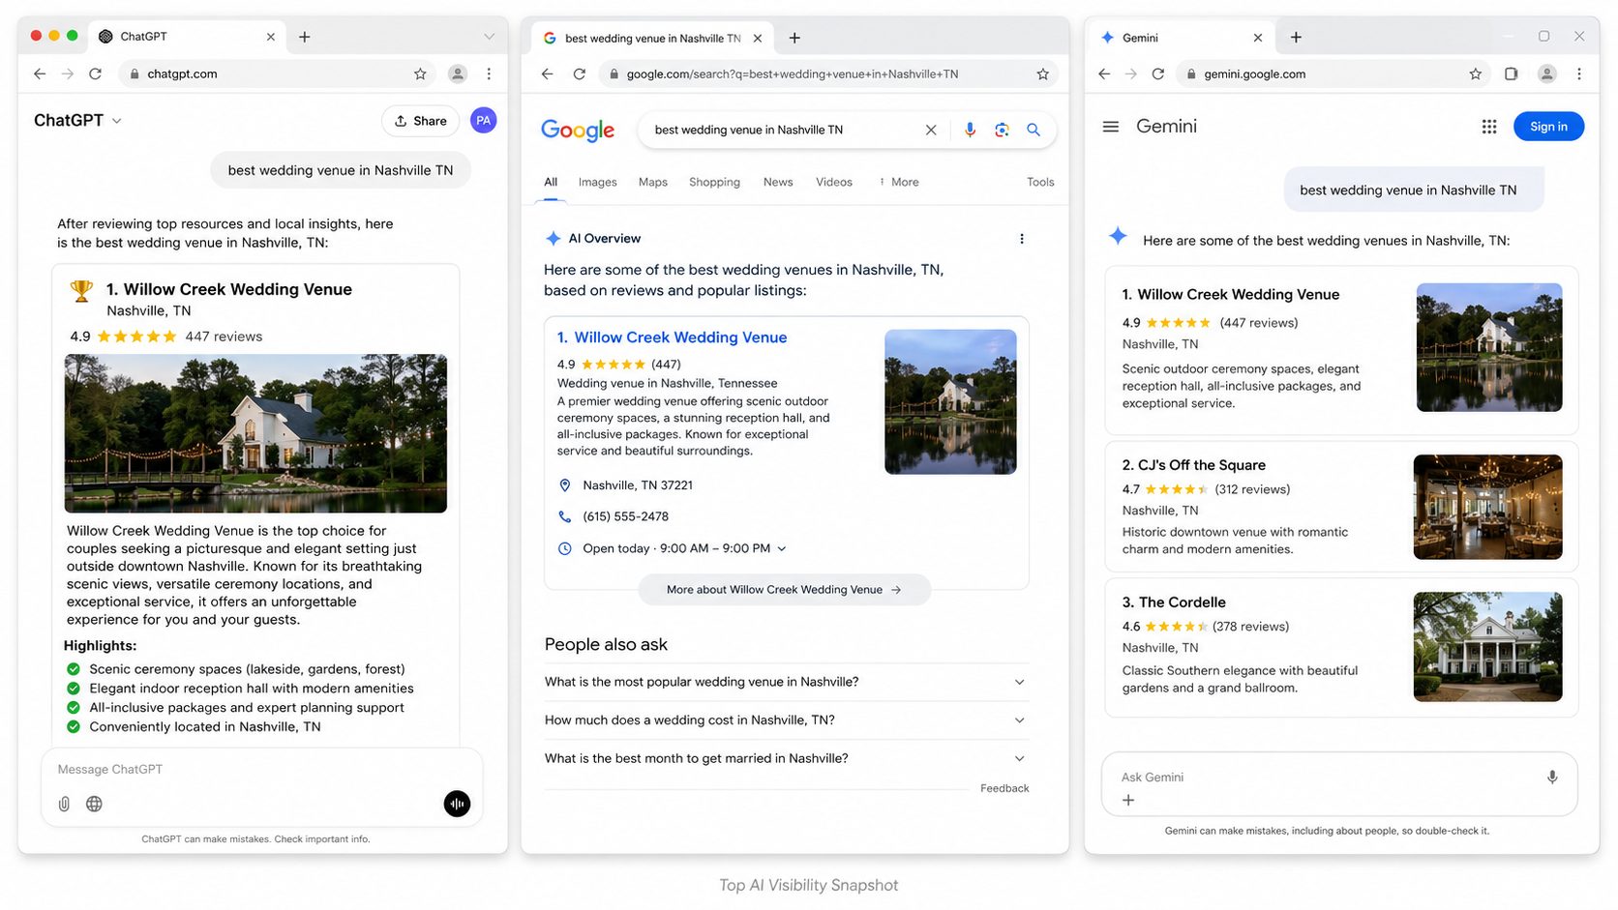
Task: Switch to Videos search tab
Action: [x=834, y=182]
